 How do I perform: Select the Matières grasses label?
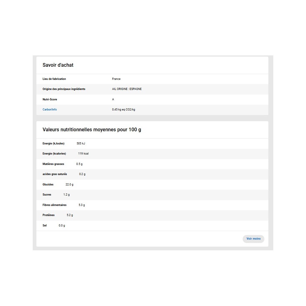[x=53, y=164]
